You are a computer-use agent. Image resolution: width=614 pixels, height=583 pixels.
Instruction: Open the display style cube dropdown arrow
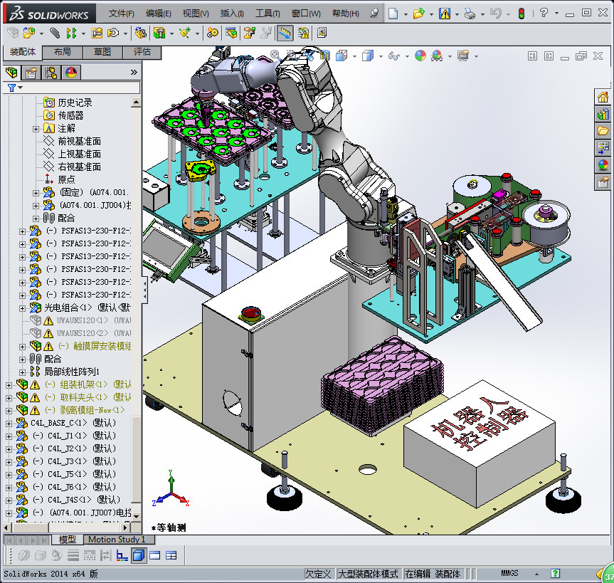click(x=381, y=56)
